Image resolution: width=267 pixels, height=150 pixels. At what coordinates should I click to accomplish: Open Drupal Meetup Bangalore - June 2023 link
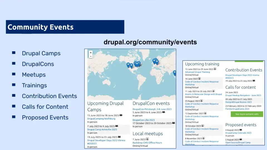point(243,95)
